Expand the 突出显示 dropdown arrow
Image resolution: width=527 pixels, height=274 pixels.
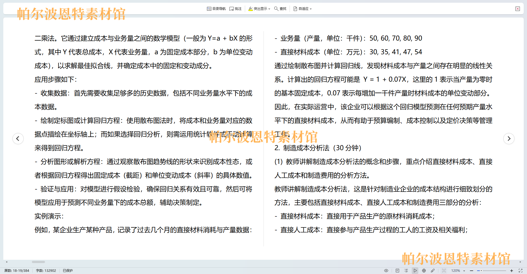click(x=269, y=9)
